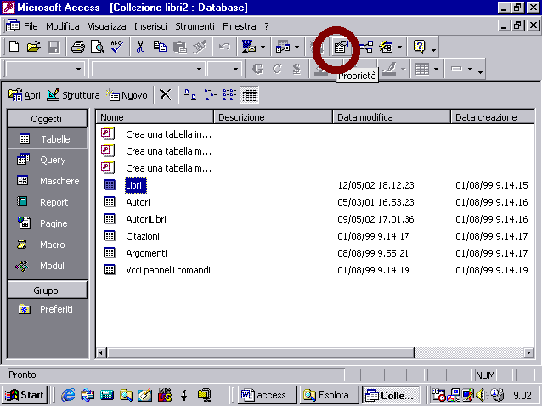The image size is (542, 406).
Task: Expand the Help toolbar options arrow
Action: 433,50
